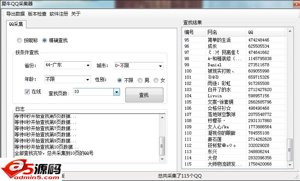Click log line 等待8秒开始查找第7页数据
This screenshot has width=300, height=181.
pos(45,128)
